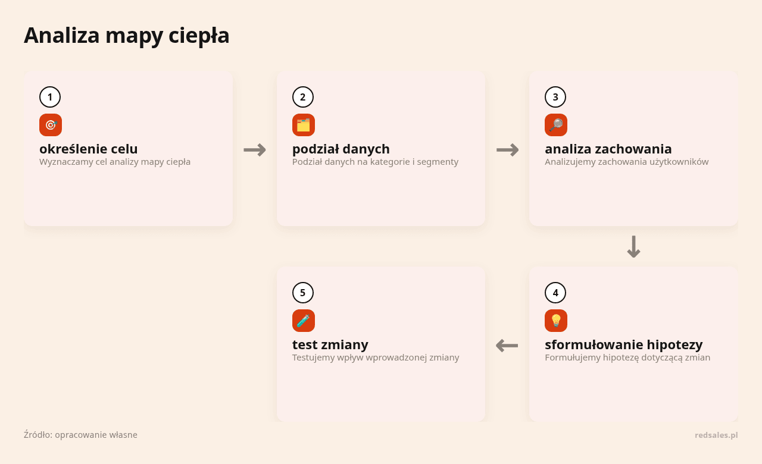Select the number 5 circle badge
Viewport: 762px width, 464px height.
(303, 293)
